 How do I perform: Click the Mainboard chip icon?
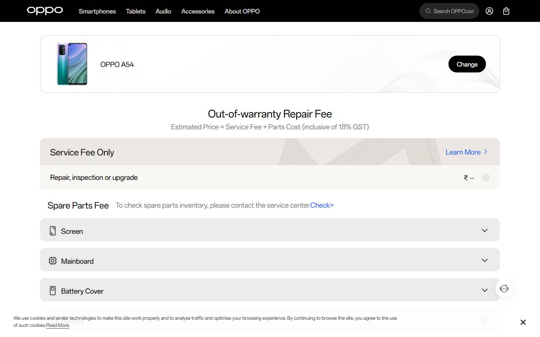pyautogui.click(x=53, y=261)
